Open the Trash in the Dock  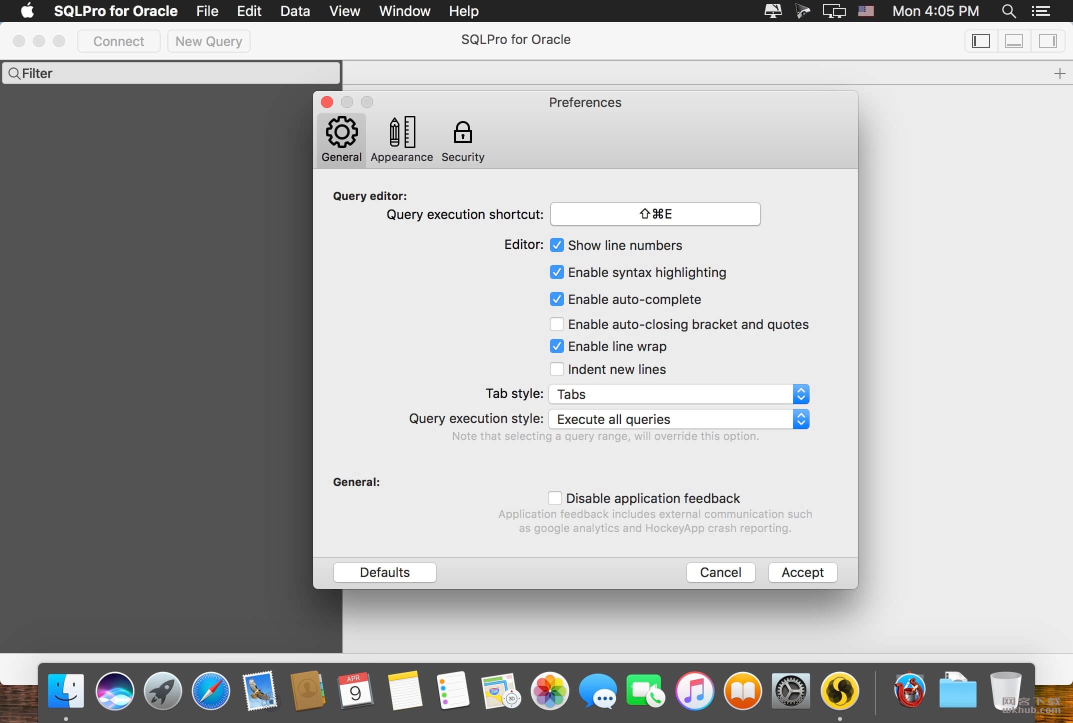click(x=1005, y=690)
